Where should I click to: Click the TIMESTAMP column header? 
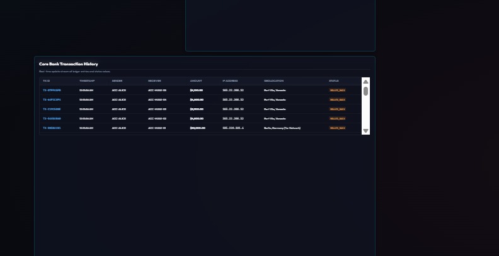[x=87, y=81]
